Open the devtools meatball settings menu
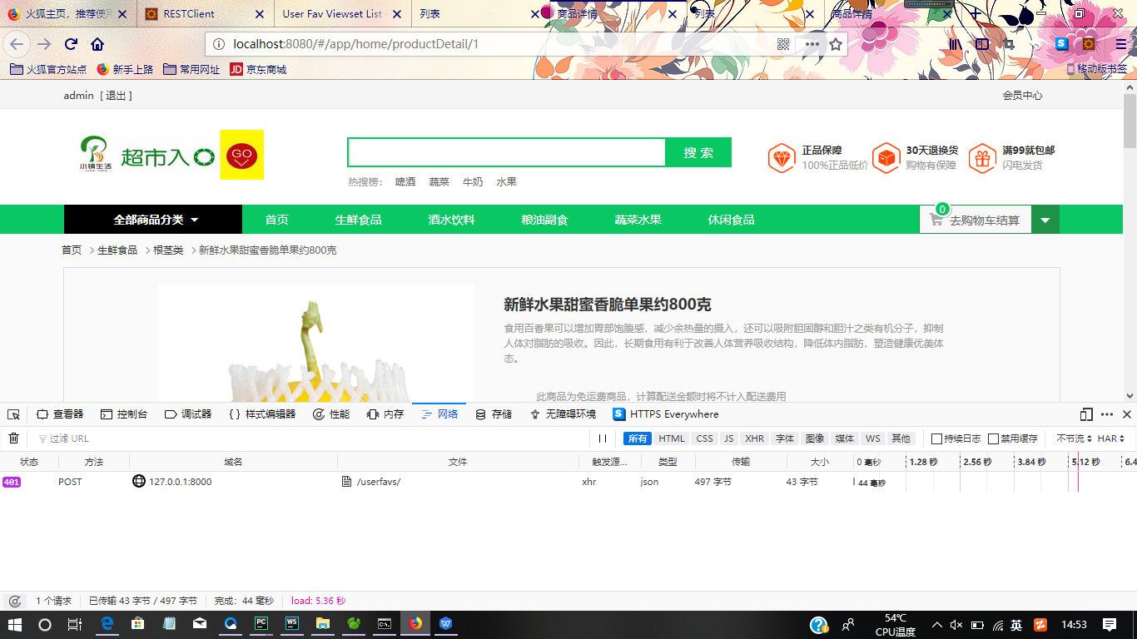The image size is (1137, 639). 1106,414
